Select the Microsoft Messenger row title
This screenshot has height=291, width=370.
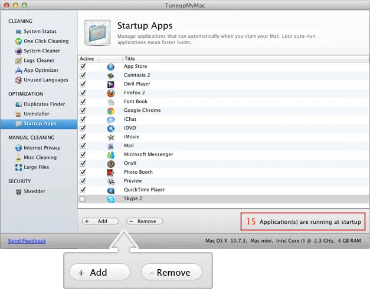coord(149,154)
